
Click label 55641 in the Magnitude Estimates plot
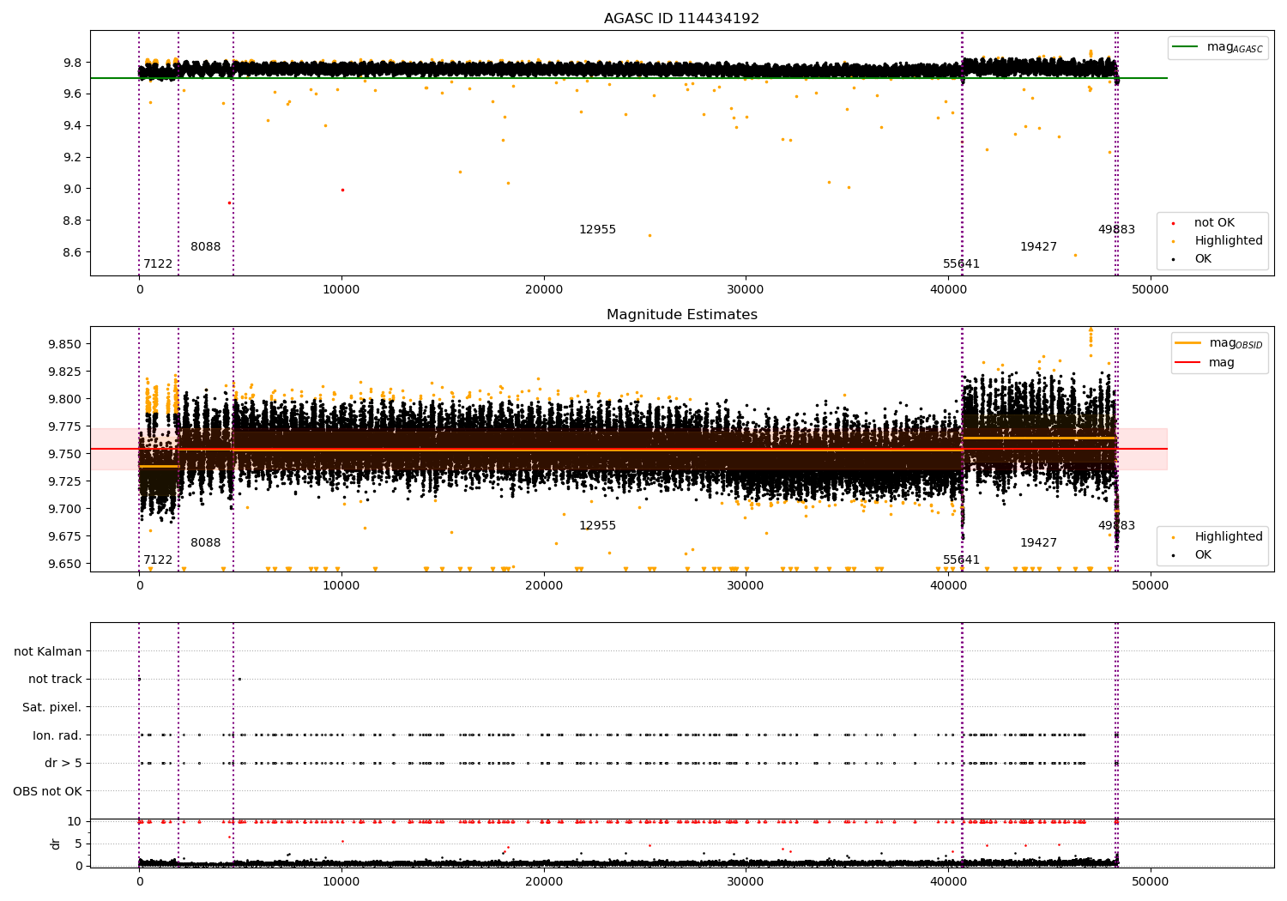click(x=961, y=559)
